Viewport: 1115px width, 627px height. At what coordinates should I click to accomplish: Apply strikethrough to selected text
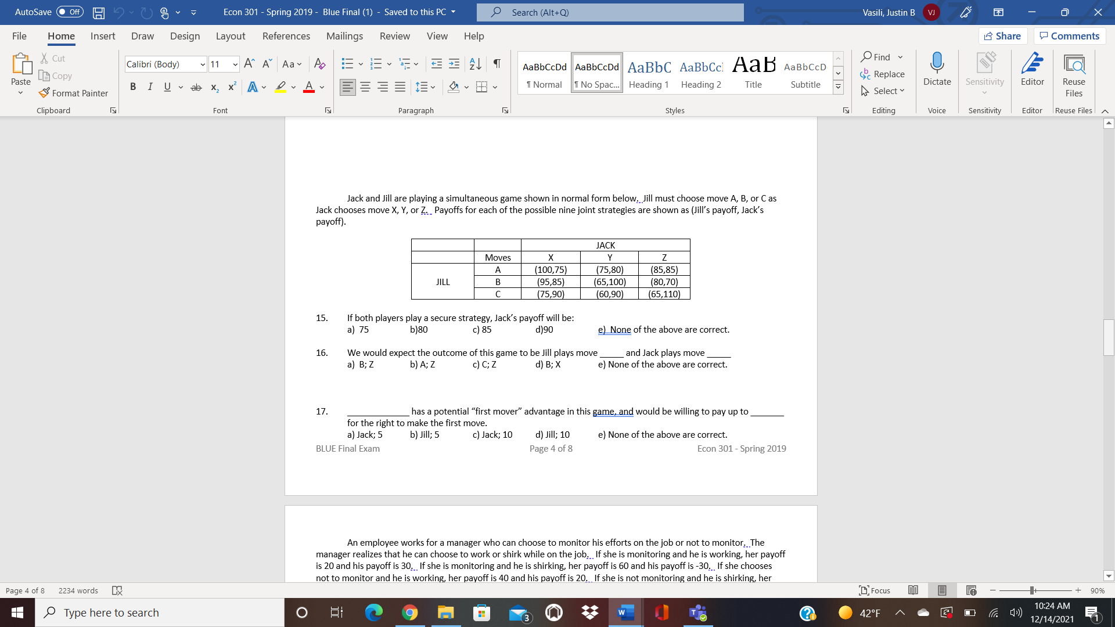[x=196, y=87]
